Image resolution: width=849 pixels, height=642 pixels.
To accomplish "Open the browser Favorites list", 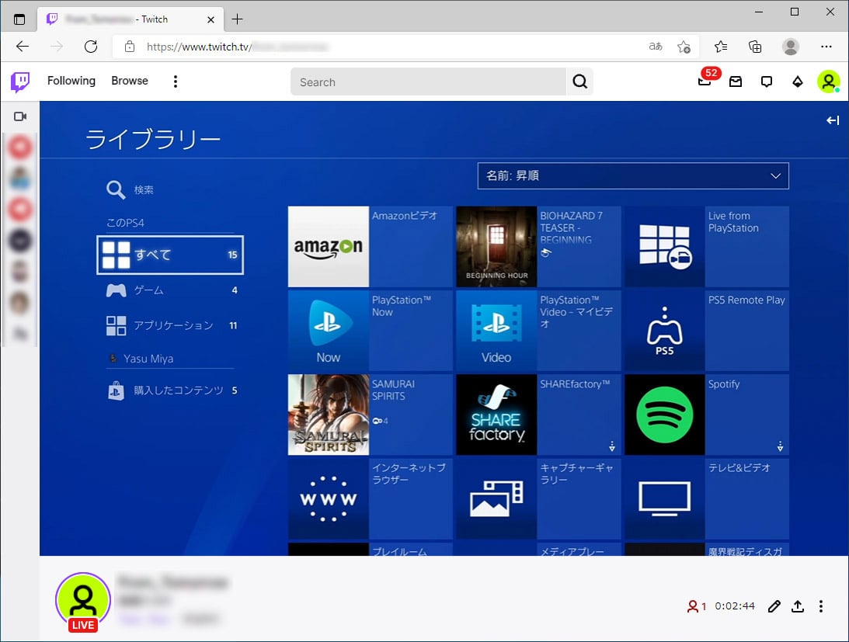I will coord(721,47).
